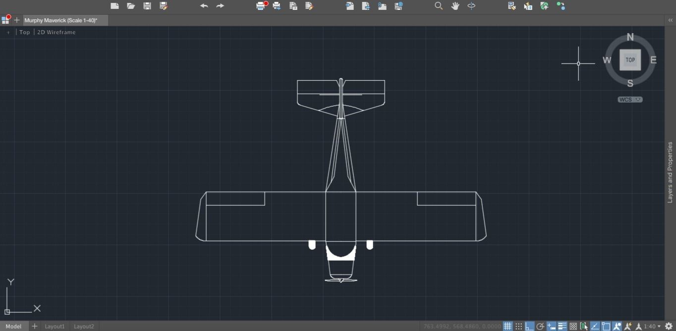Redo the last action
Screen dimensions: 676x331
[x=220, y=6]
